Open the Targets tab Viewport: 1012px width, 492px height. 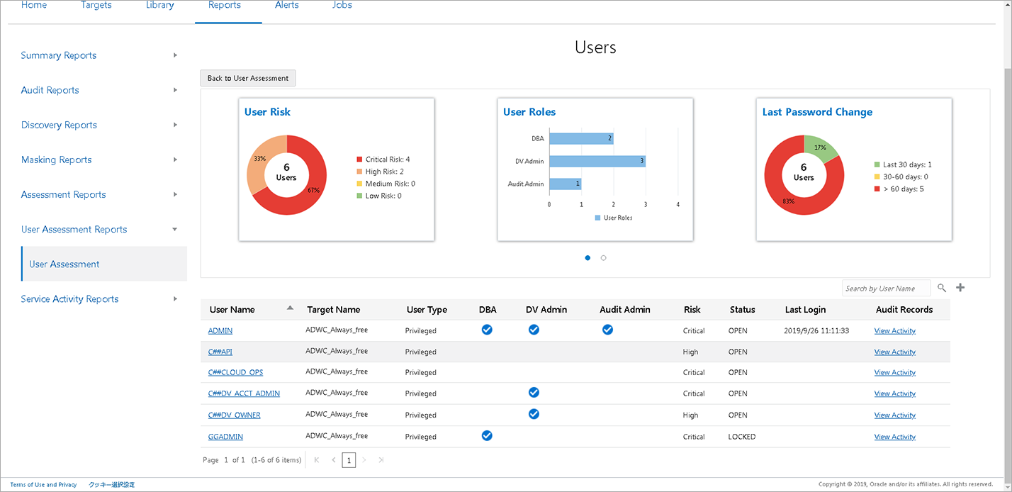tap(96, 6)
